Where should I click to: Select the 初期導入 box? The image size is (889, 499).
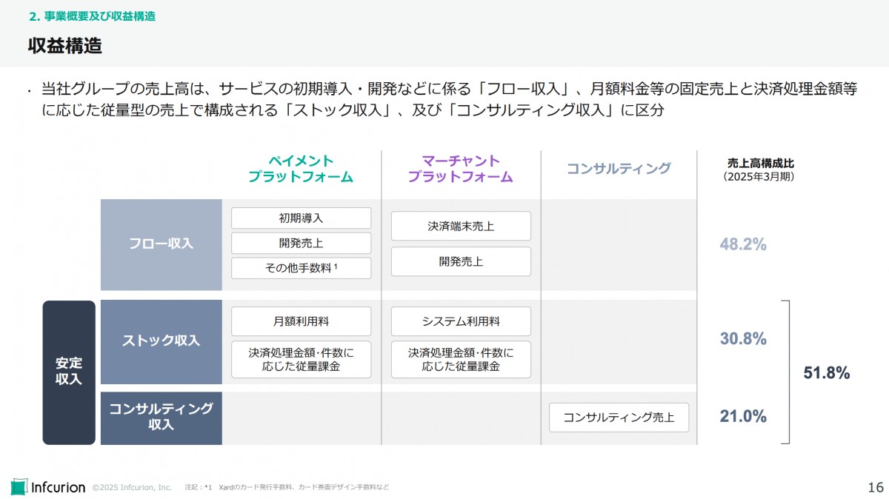tap(301, 218)
